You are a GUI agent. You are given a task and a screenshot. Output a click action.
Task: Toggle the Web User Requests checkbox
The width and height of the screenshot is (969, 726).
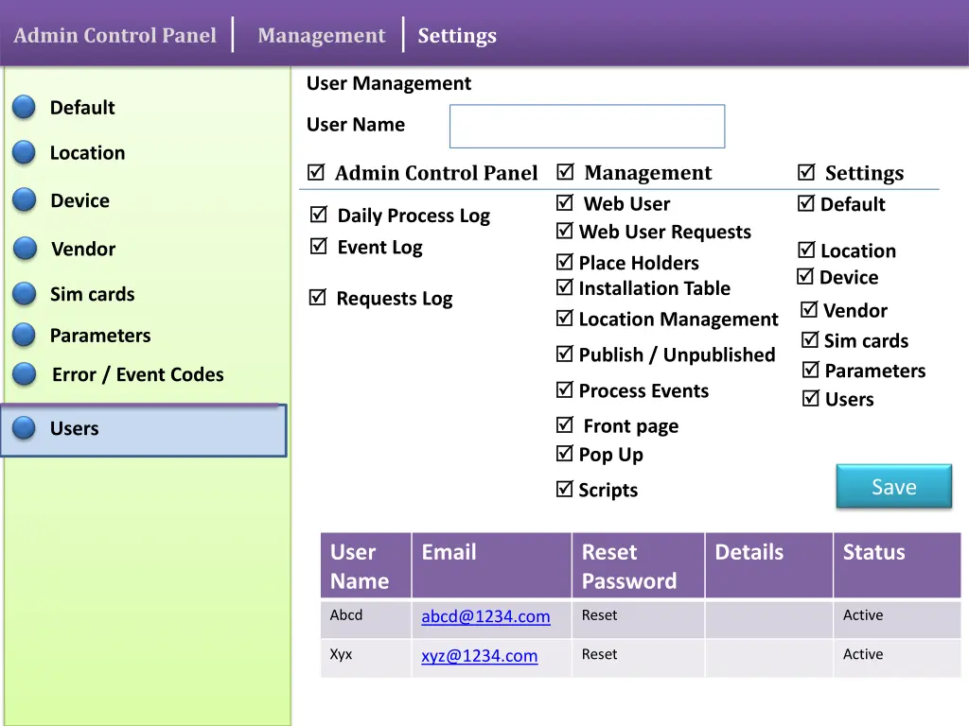pos(564,232)
